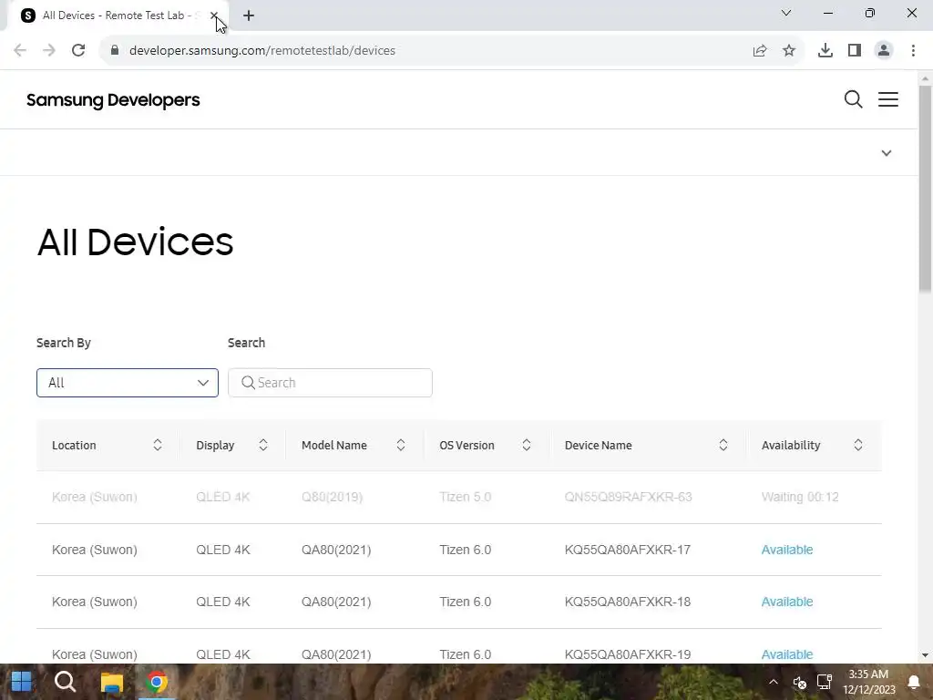Click the Location column header label
Screen dimensions: 933x700
tap(74, 445)
